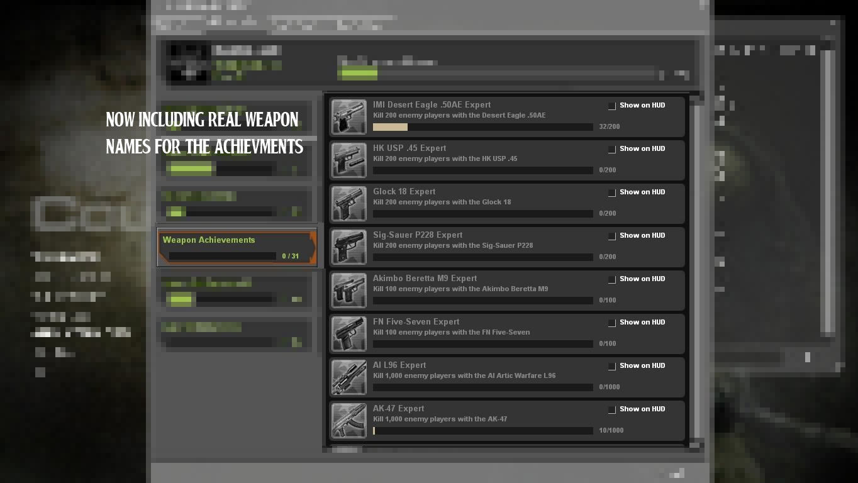Enable Show on HUD for Desert Eagle Expert

(611, 106)
